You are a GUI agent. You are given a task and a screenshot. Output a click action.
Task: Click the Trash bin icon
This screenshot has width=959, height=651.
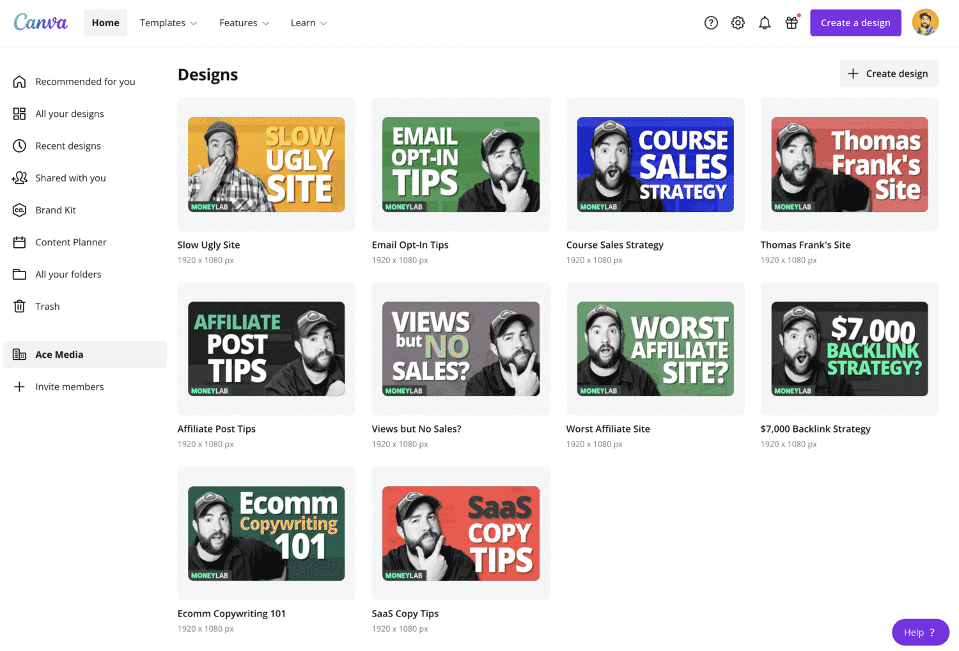(x=20, y=306)
